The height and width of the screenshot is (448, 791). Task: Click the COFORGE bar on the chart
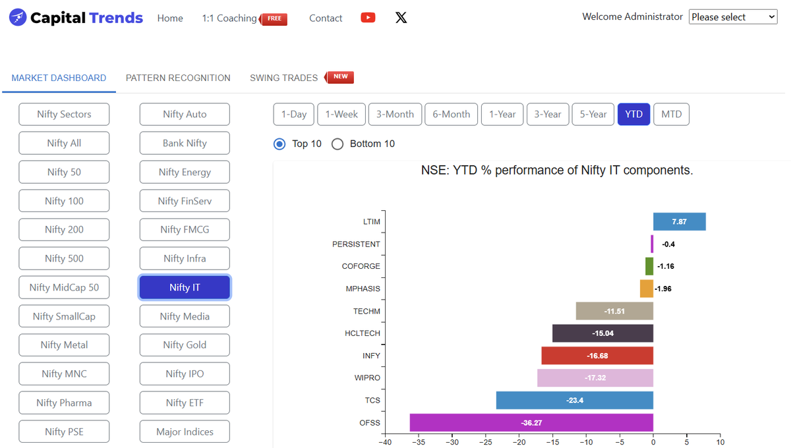tap(649, 266)
